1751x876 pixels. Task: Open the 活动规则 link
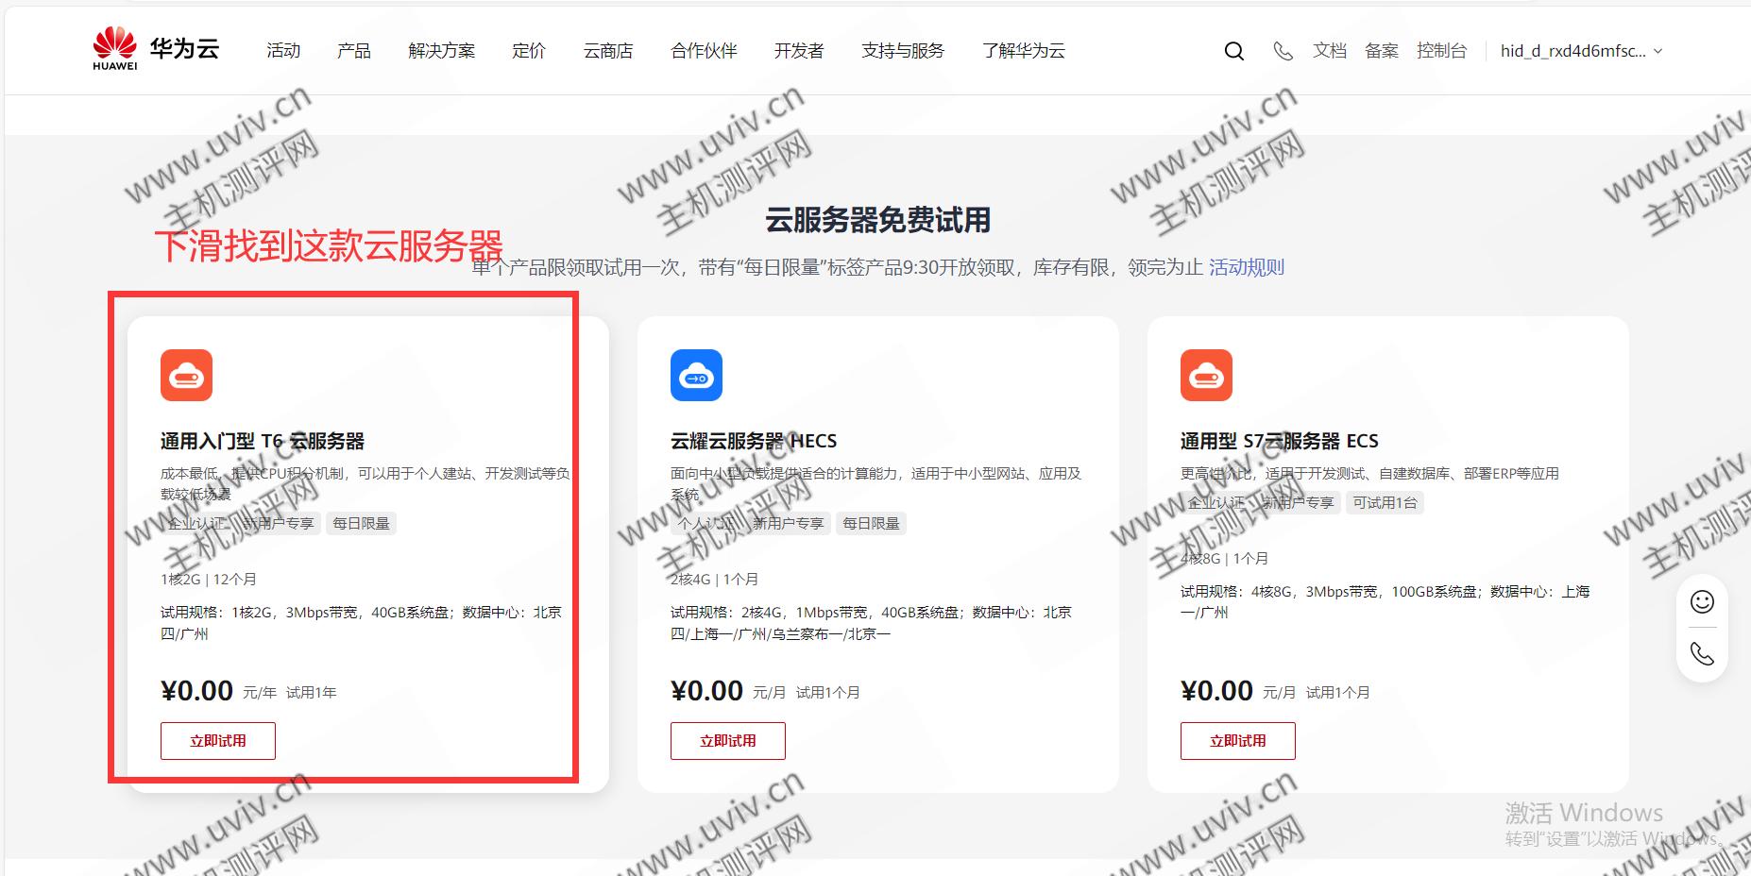pos(1246,267)
